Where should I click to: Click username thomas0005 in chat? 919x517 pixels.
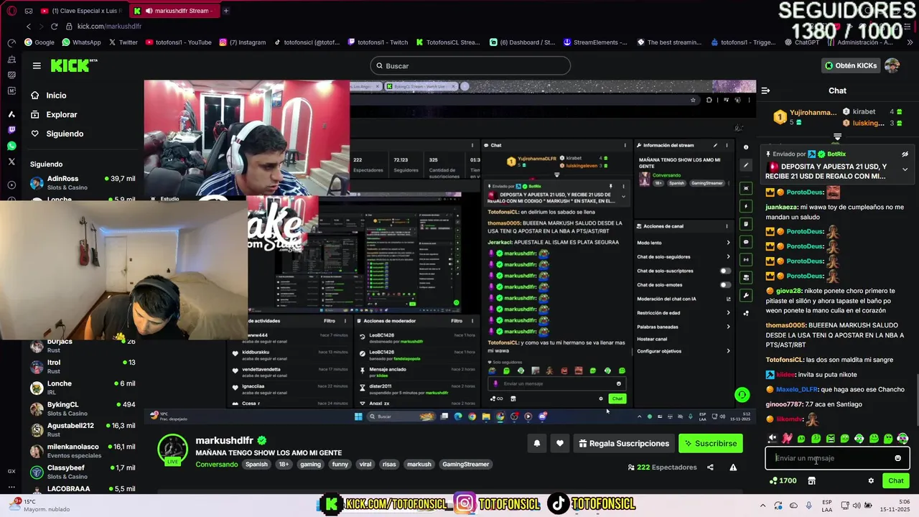click(x=785, y=325)
